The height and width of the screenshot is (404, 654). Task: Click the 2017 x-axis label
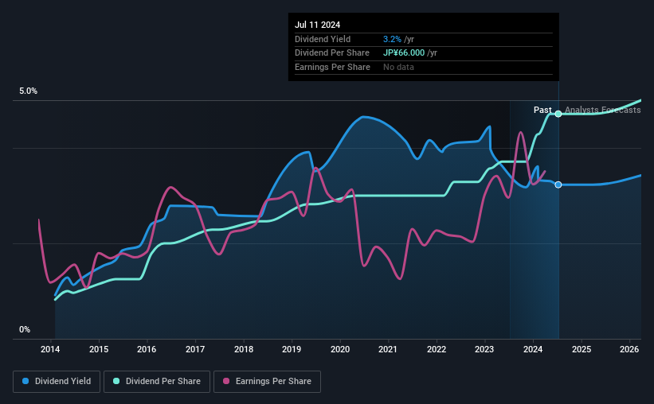[x=195, y=349]
